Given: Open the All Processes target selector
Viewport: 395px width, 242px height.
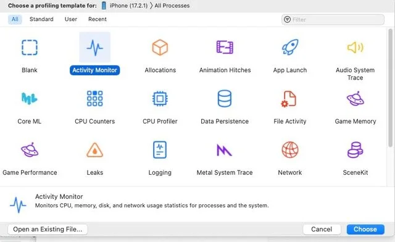Looking at the screenshot, I should 172,6.
